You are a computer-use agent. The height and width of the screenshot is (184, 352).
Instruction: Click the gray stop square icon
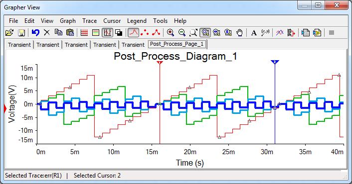click(332, 33)
